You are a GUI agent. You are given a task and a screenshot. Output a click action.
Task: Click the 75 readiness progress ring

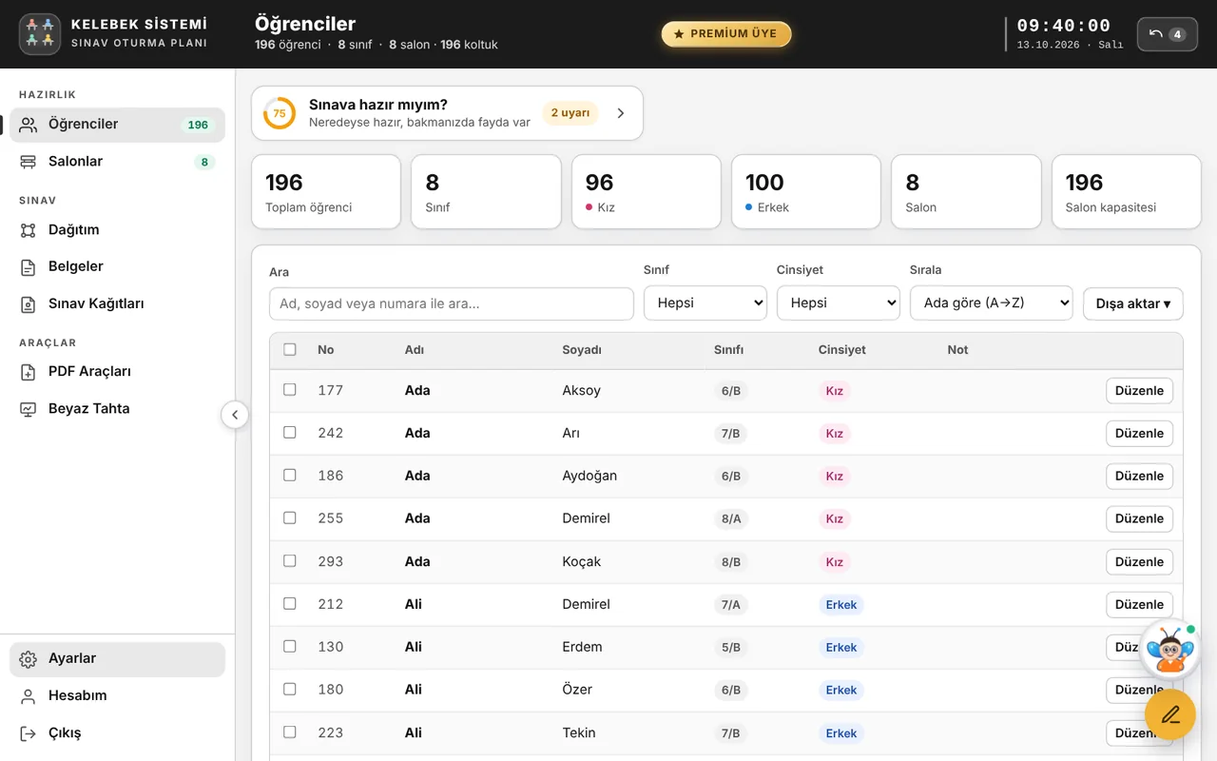pyautogui.click(x=280, y=113)
